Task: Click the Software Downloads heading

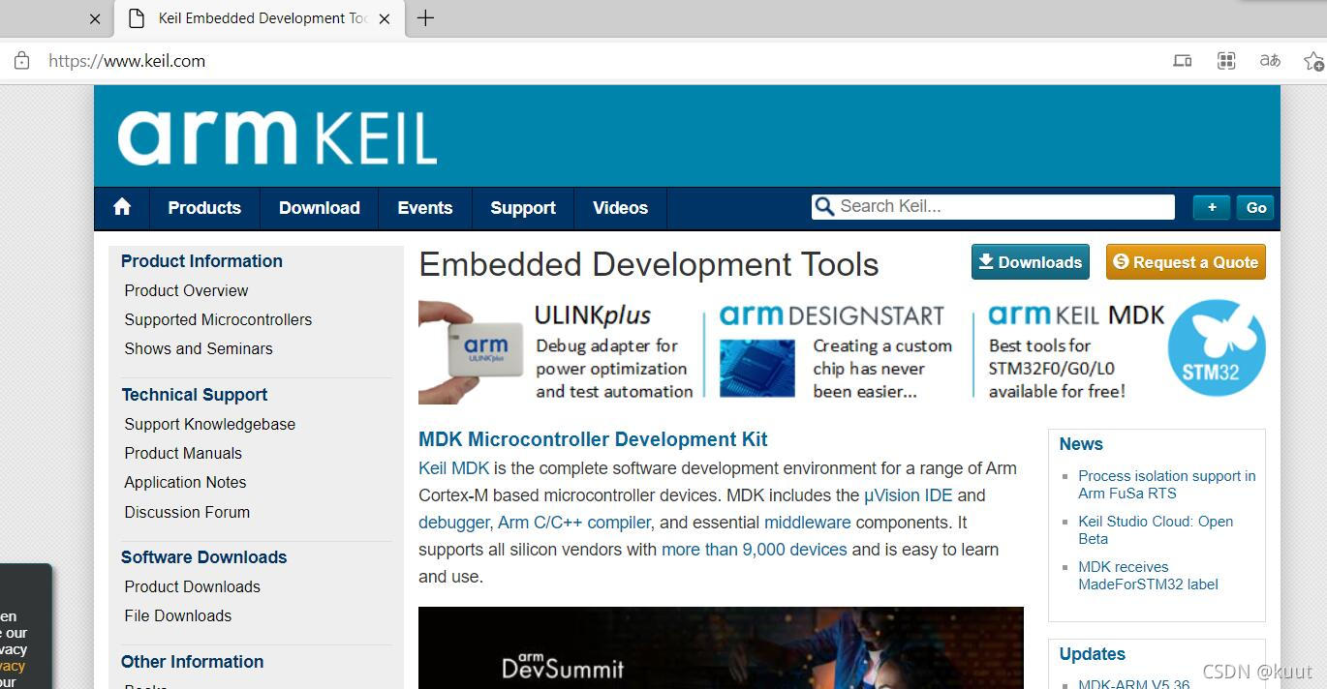Action: (203, 557)
